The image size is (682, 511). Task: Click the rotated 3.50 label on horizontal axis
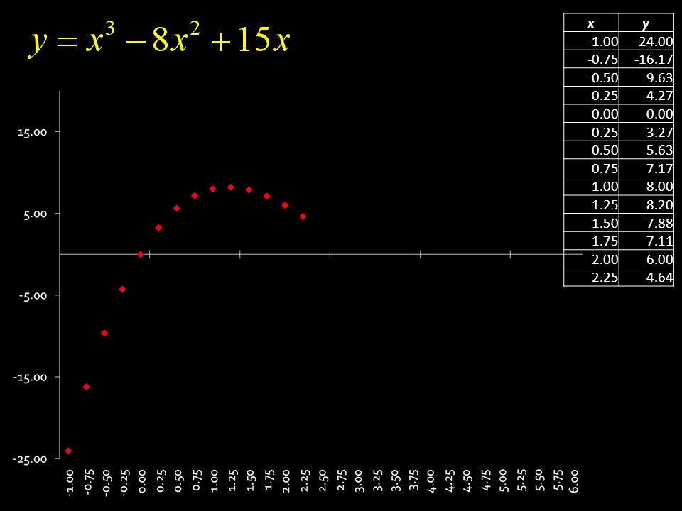click(x=395, y=480)
